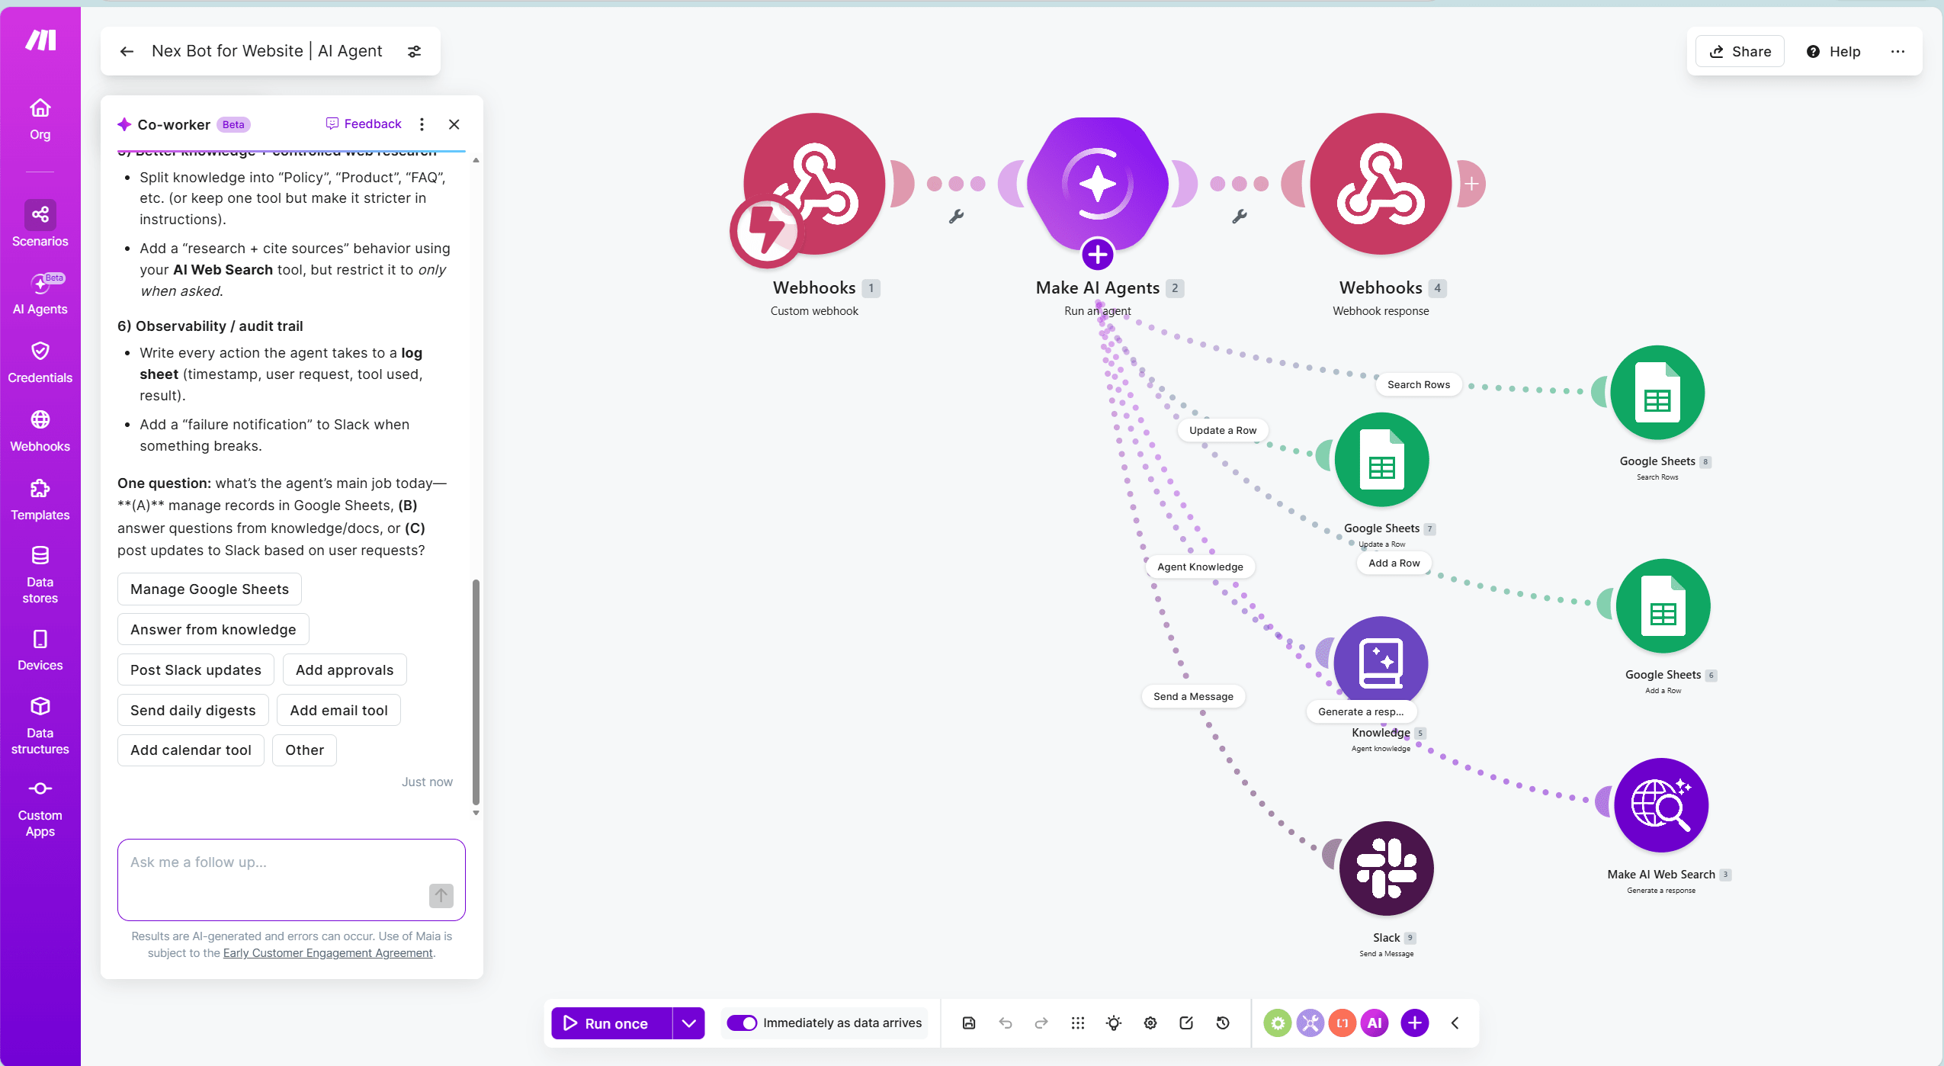Select the Make AI Agents module

pos(1098,184)
